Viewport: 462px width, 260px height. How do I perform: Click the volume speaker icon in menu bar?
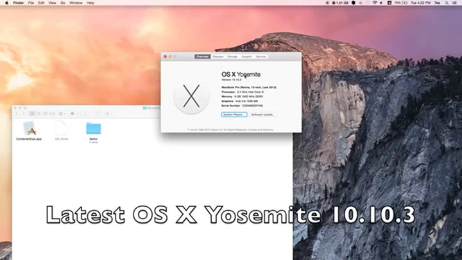381,3
